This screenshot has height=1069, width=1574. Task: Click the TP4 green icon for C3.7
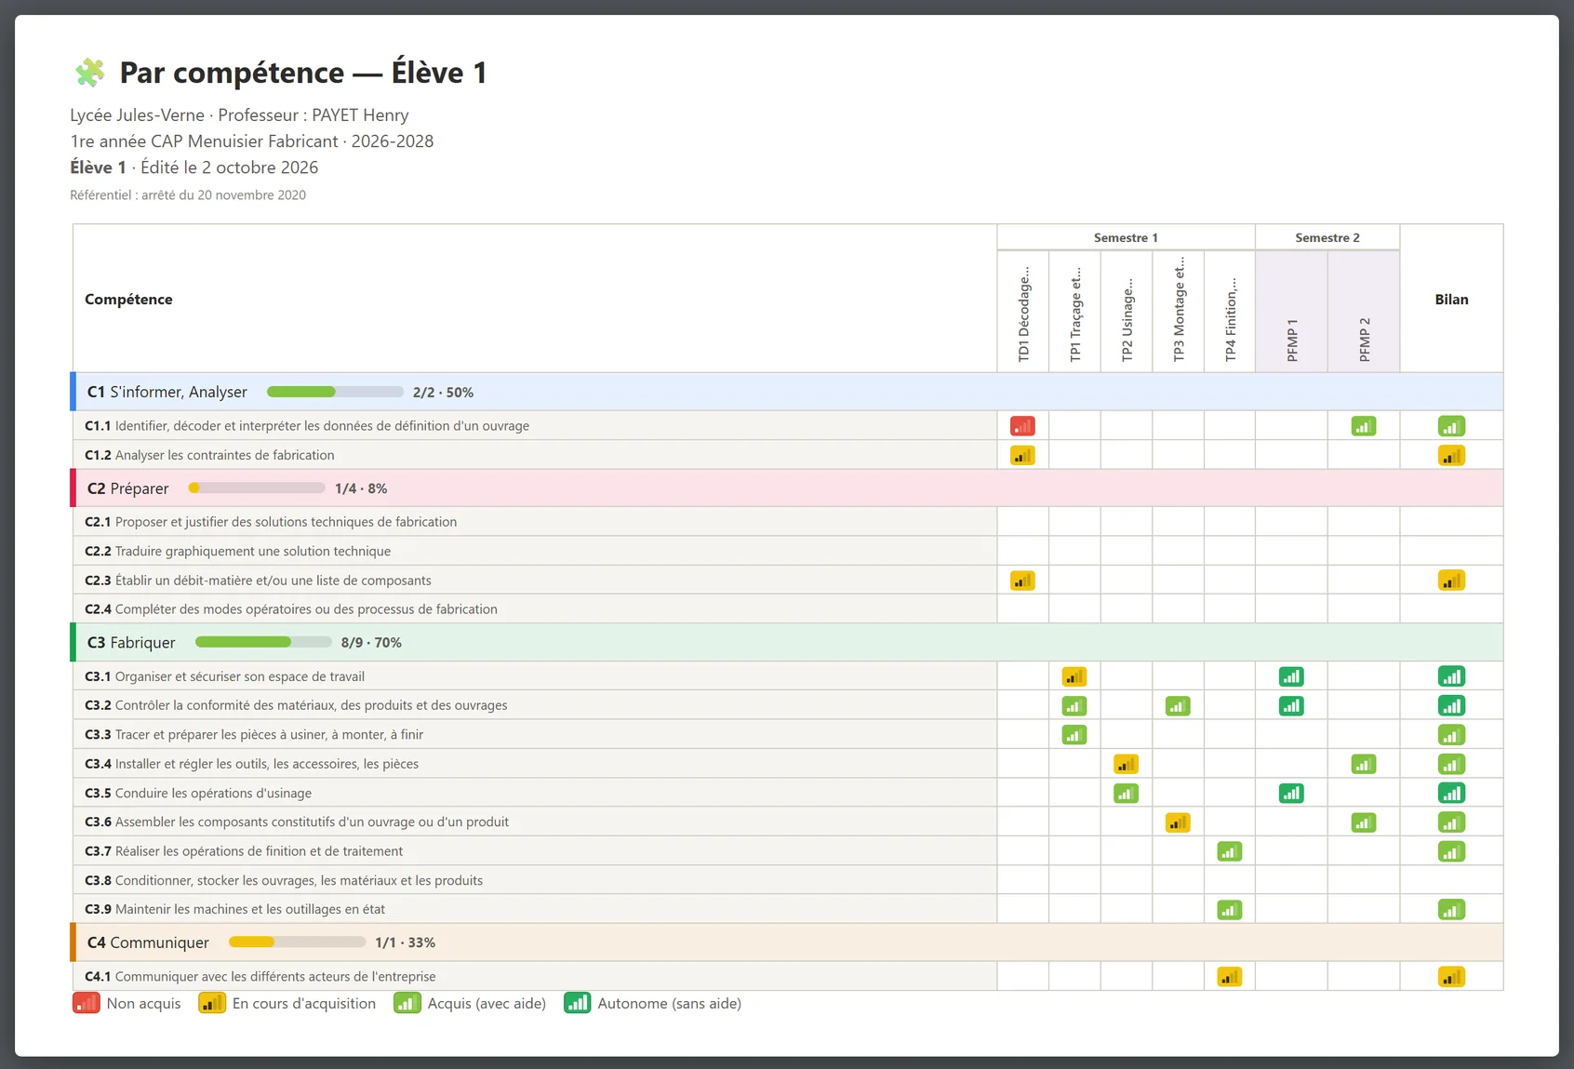(x=1229, y=851)
